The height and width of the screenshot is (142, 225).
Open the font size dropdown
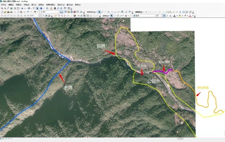coord(161,15)
